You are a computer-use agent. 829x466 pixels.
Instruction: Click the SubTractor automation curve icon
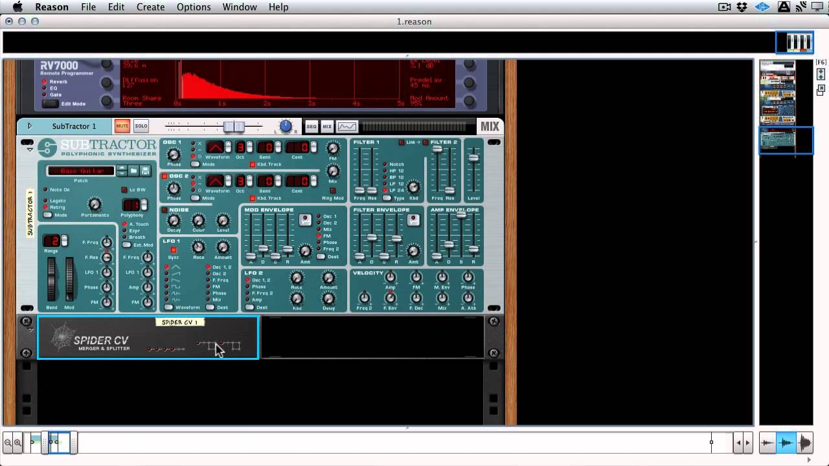tap(346, 126)
